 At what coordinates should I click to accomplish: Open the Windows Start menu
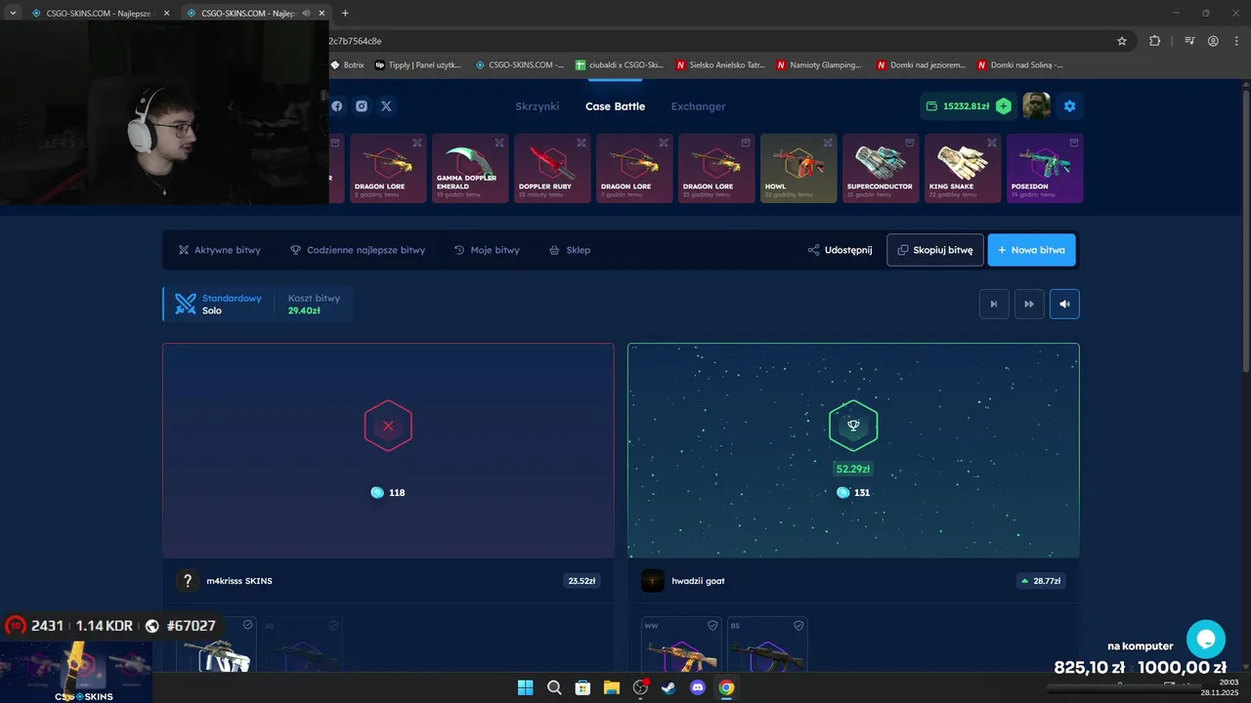525,687
